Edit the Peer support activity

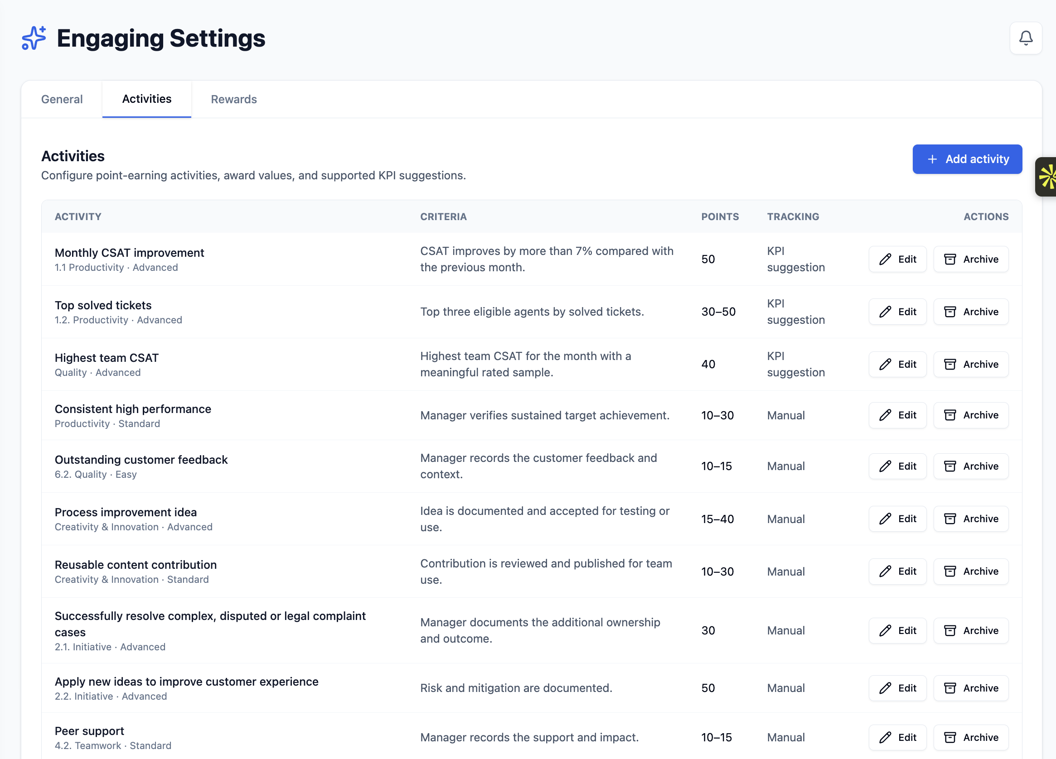point(897,738)
